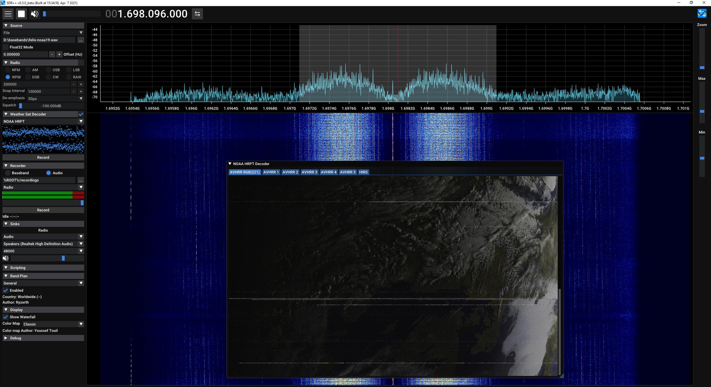Click the frequency swap arrows icon
The height and width of the screenshot is (387, 711).
point(197,14)
